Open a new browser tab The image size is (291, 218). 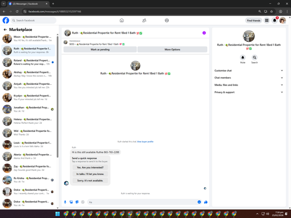pos(53,3)
